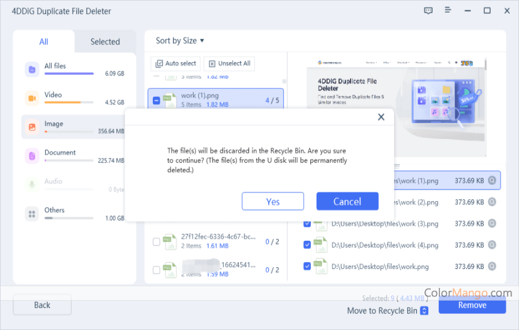Confirm deletion with the Yes button
The width and height of the screenshot is (519, 330).
click(x=273, y=202)
